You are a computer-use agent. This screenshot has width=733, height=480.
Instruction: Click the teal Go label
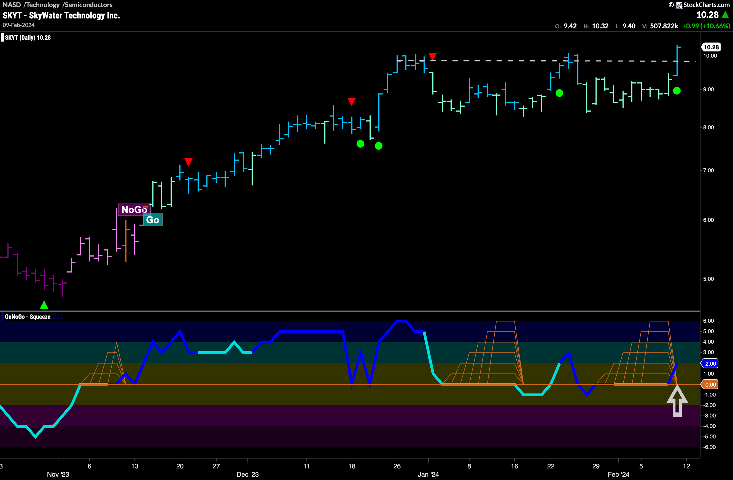pos(153,220)
